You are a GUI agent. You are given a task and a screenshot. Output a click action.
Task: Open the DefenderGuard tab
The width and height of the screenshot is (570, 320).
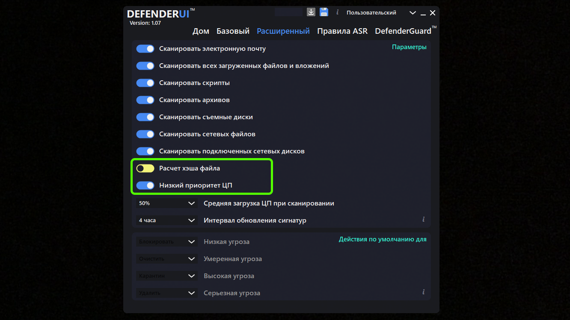coord(406,31)
